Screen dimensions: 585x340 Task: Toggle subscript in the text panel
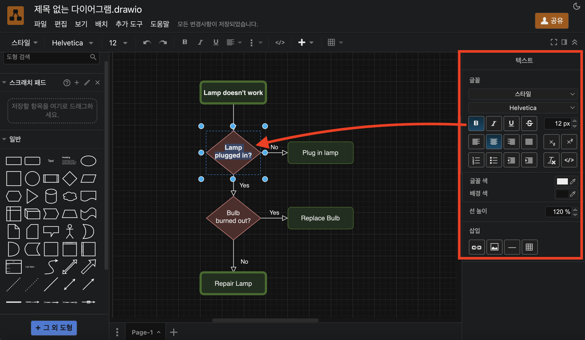click(552, 142)
